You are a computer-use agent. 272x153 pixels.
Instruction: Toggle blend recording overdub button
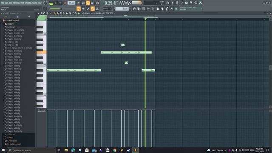pyautogui.click(x=93, y=3)
